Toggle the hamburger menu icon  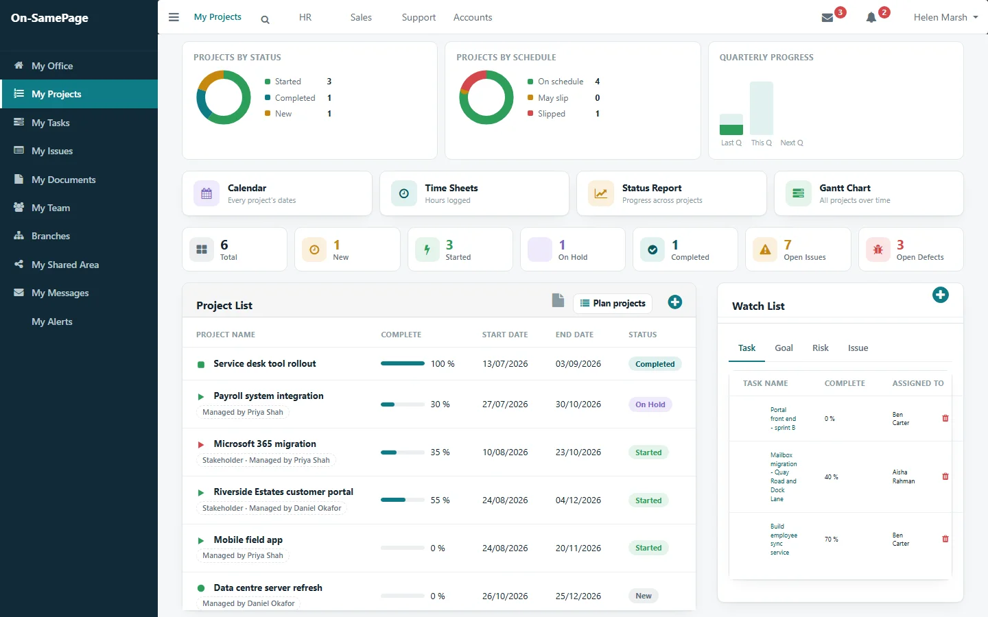click(174, 17)
